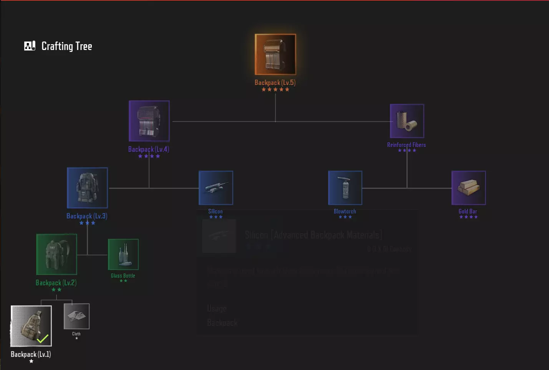
Task: Click the Gold Bar material icon
Action: tap(469, 188)
